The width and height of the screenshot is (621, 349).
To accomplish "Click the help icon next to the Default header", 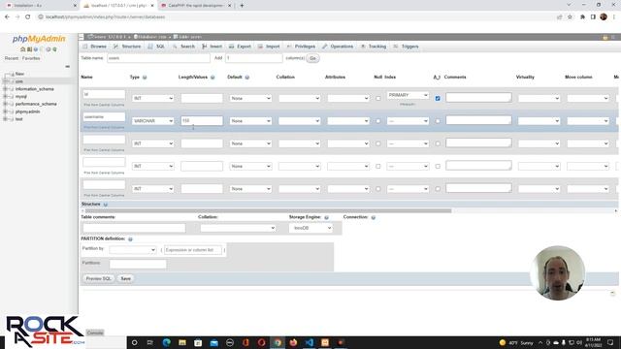I will (247, 78).
